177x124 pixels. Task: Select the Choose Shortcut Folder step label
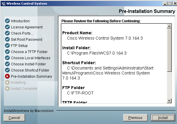(30, 70)
